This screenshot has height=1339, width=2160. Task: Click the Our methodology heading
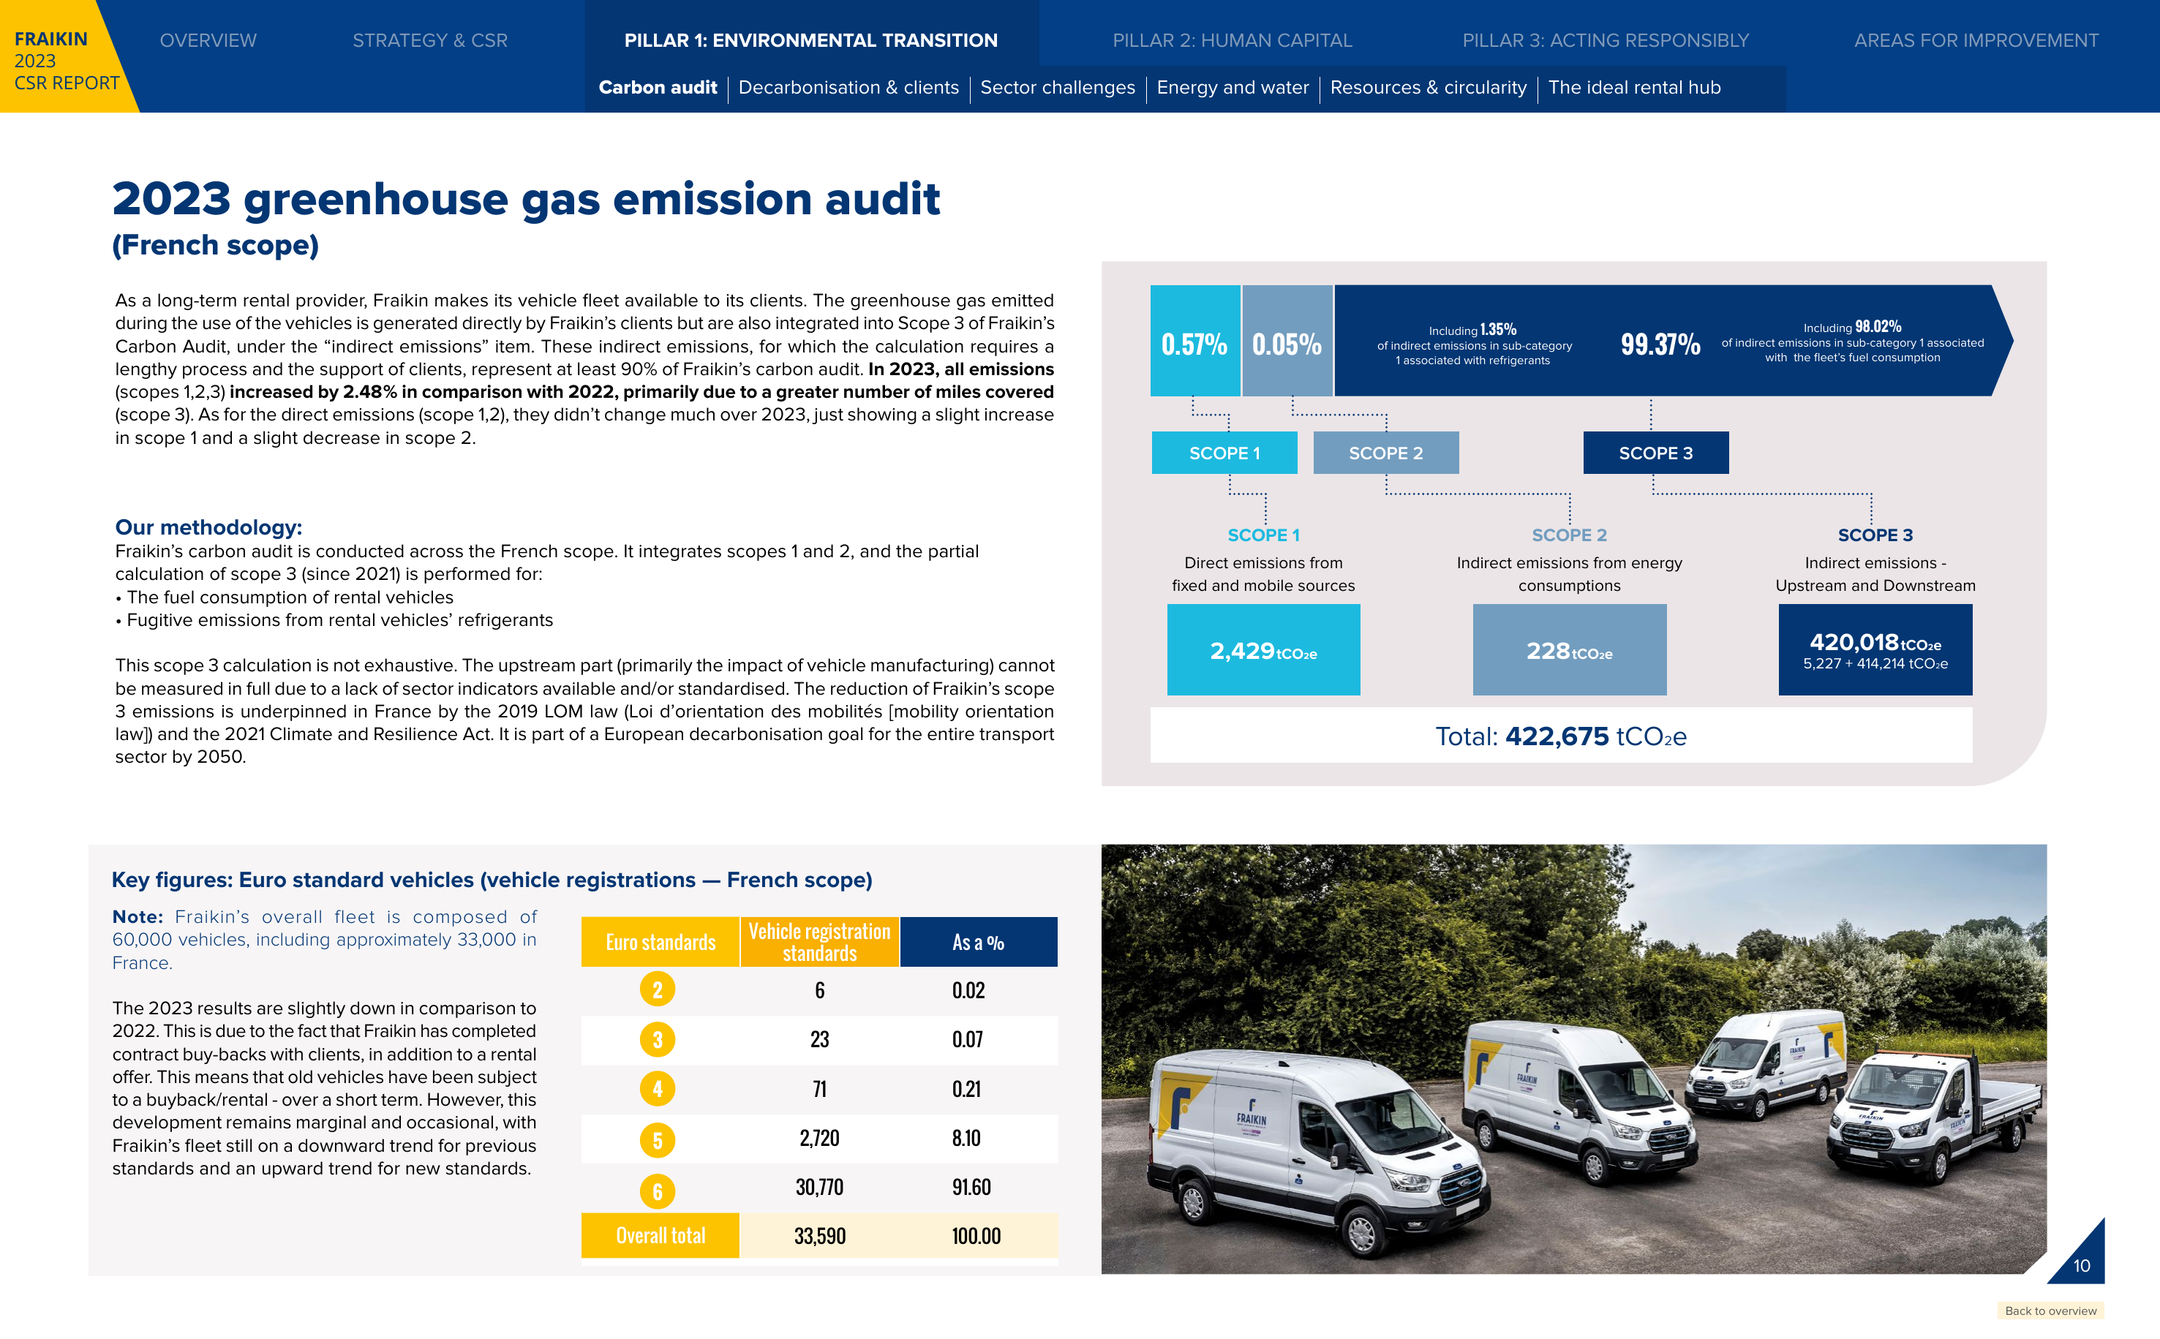[209, 527]
